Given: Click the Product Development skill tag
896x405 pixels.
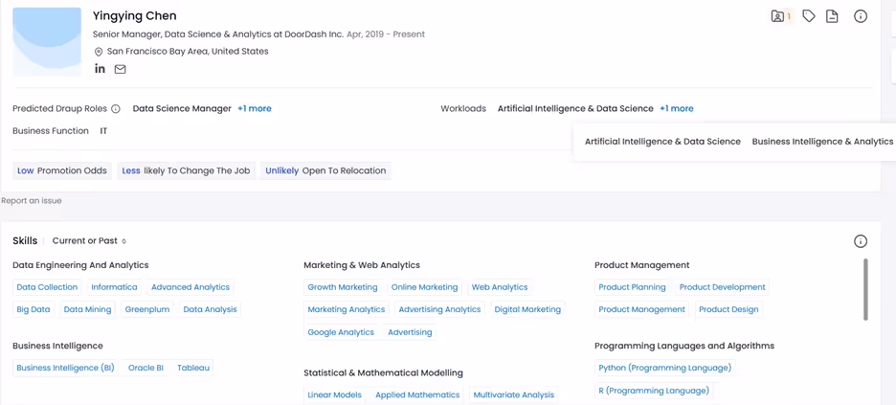Looking at the screenshot, I should [x=723, y=287].
